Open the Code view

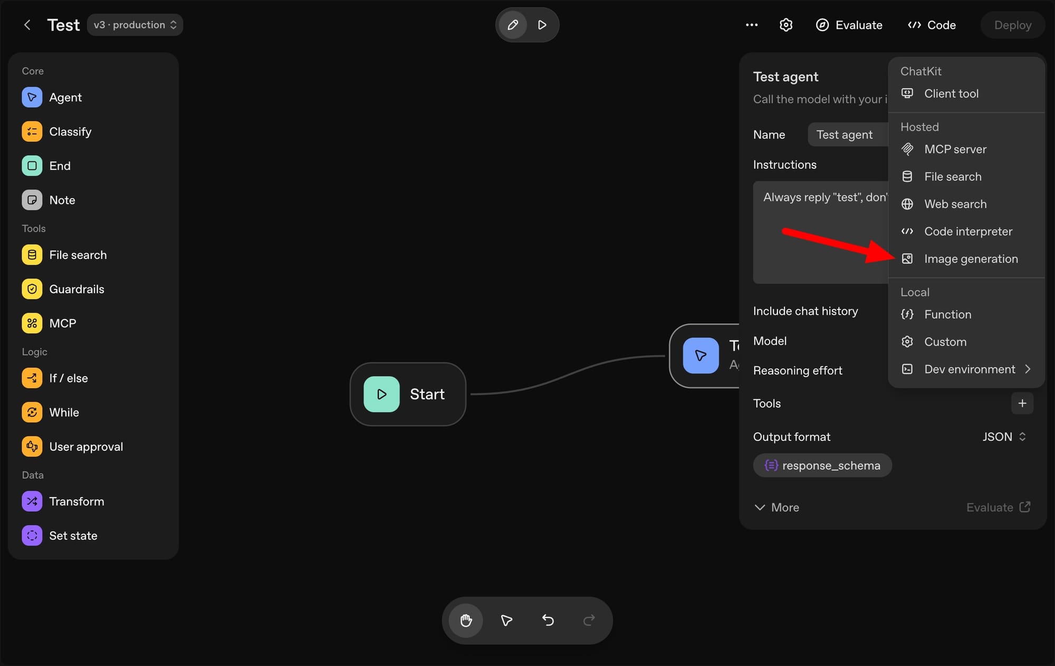(x=931, y=24)
